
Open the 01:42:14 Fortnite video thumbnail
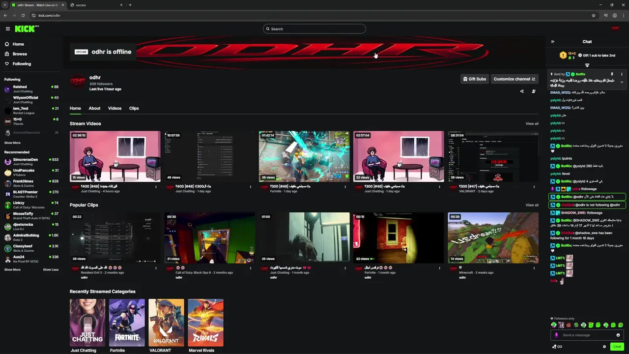(x=304, y=156)
